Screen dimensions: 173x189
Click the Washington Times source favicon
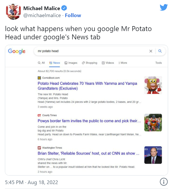coord(39,148)
